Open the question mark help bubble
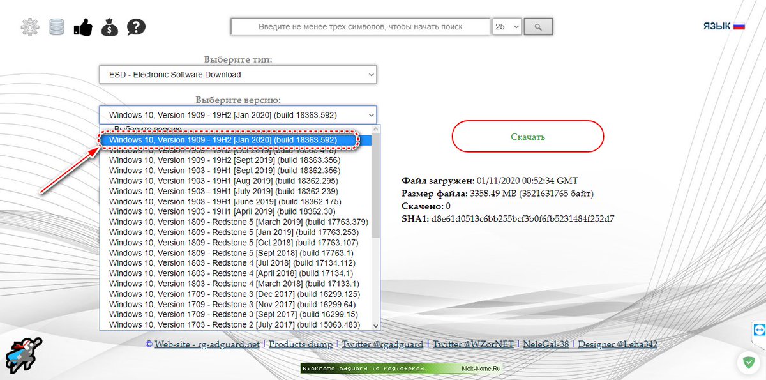The height and width of the screenshot is (380, 766). tap(136, 27)
